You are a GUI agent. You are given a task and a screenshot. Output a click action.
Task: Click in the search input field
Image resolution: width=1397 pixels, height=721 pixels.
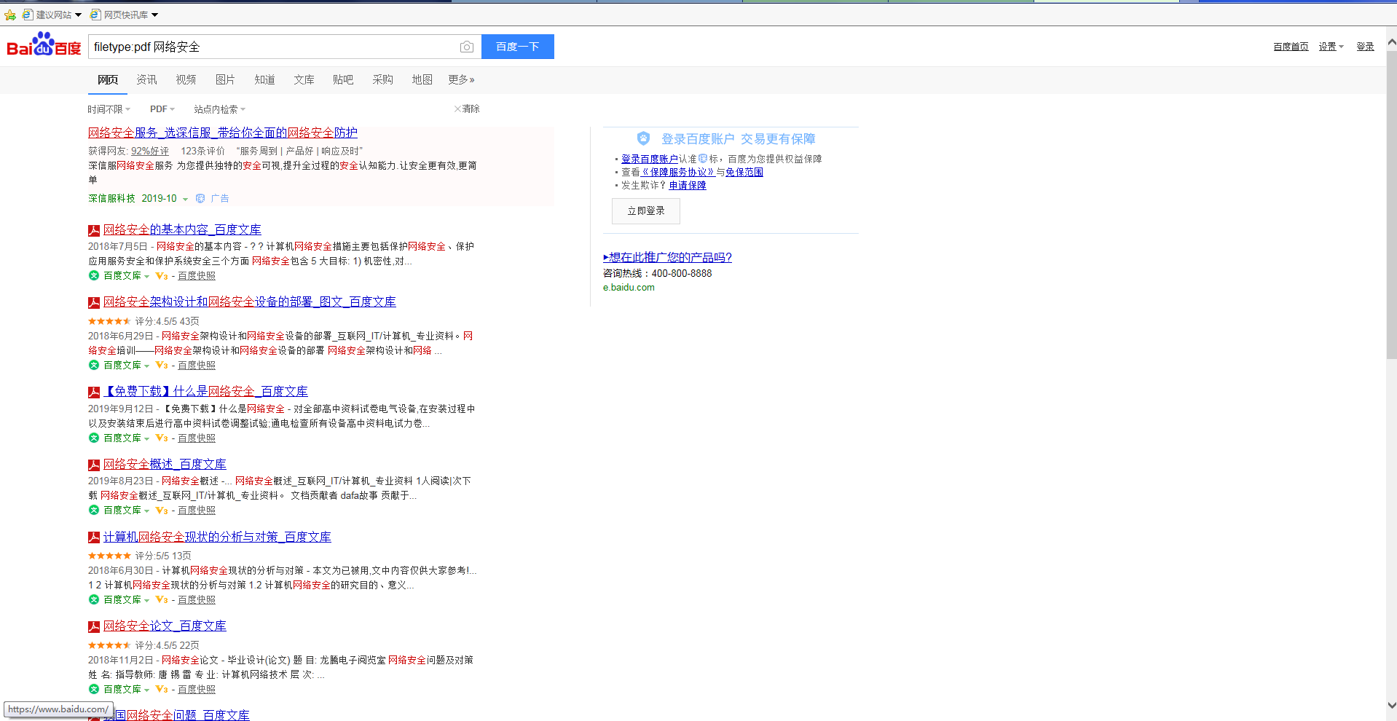(273, 47)
